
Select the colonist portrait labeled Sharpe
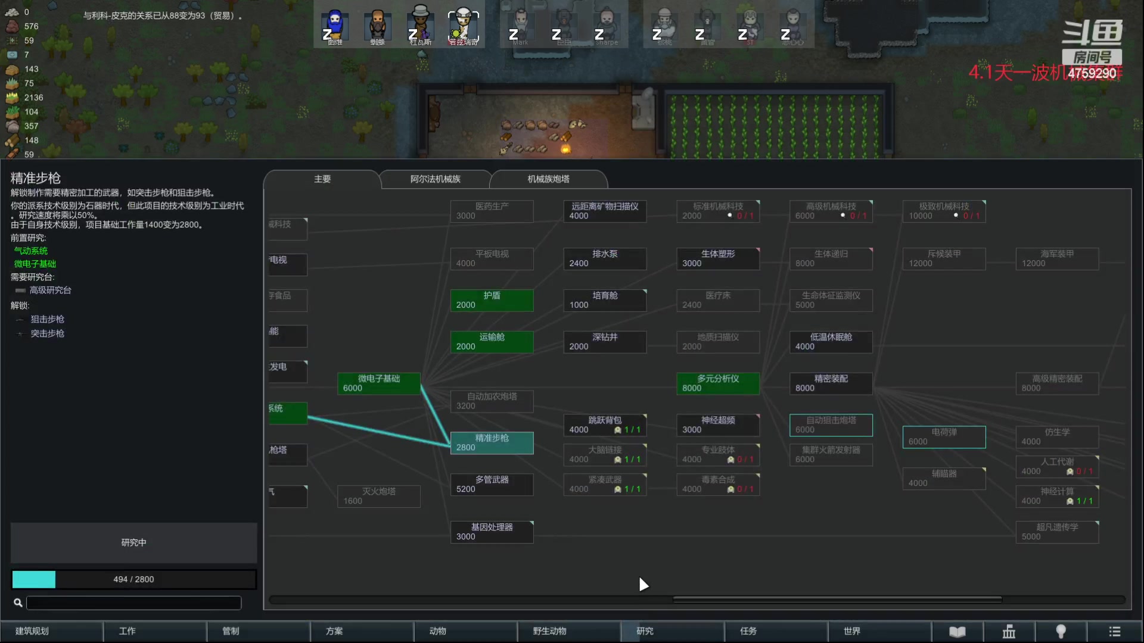click(607, 26)
